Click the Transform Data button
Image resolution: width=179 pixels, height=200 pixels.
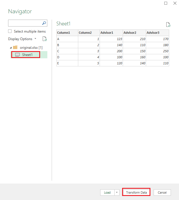pyautogui.click(x=136, y=192)
